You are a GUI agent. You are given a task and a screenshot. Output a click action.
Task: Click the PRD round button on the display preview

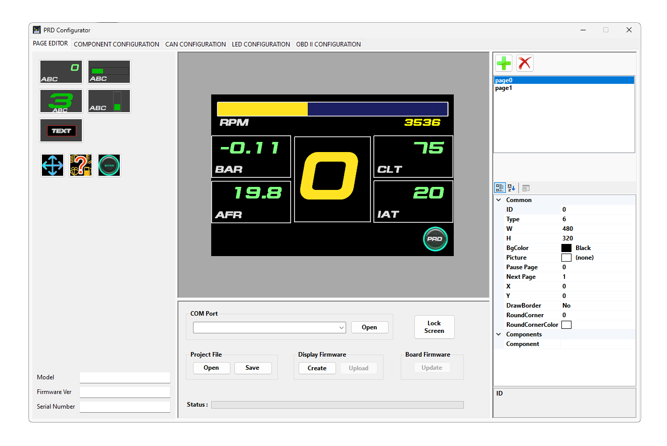[435, 239]
